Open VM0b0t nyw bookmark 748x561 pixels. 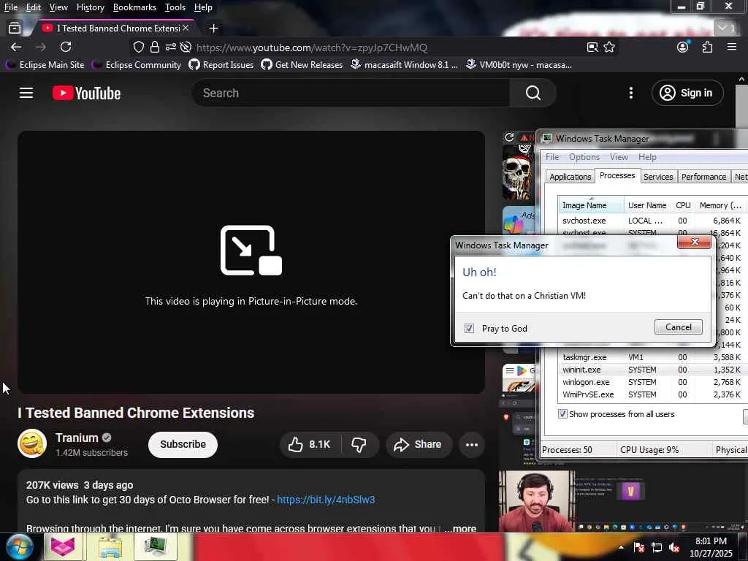(x=519, y=64)
